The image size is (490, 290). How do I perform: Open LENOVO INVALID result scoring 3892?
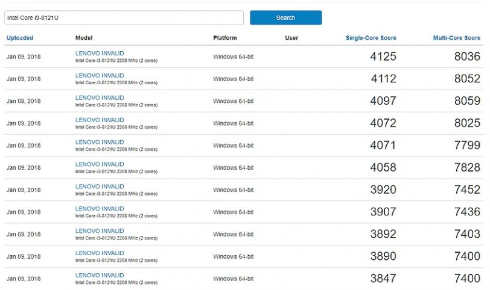[x=100, y=231]
